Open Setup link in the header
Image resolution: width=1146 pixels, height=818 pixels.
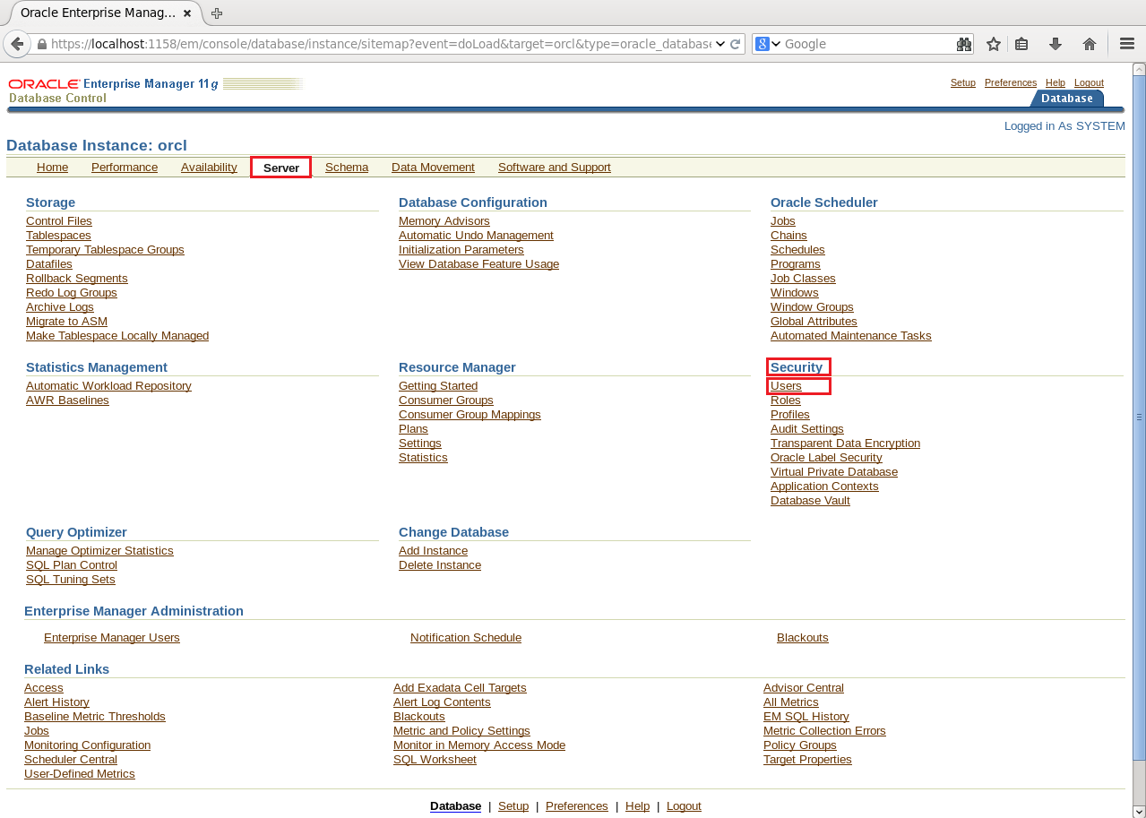[963, 82]
